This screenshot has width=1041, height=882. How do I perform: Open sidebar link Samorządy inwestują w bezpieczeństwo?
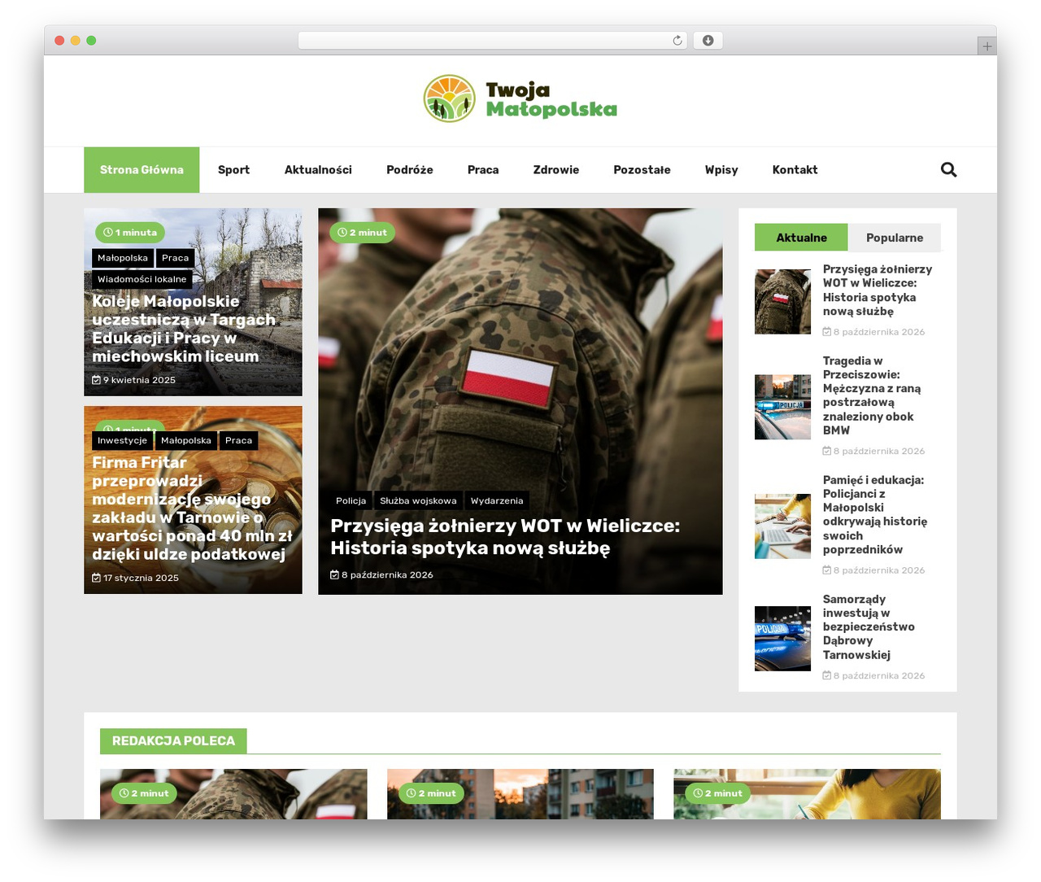coord(869,627)
